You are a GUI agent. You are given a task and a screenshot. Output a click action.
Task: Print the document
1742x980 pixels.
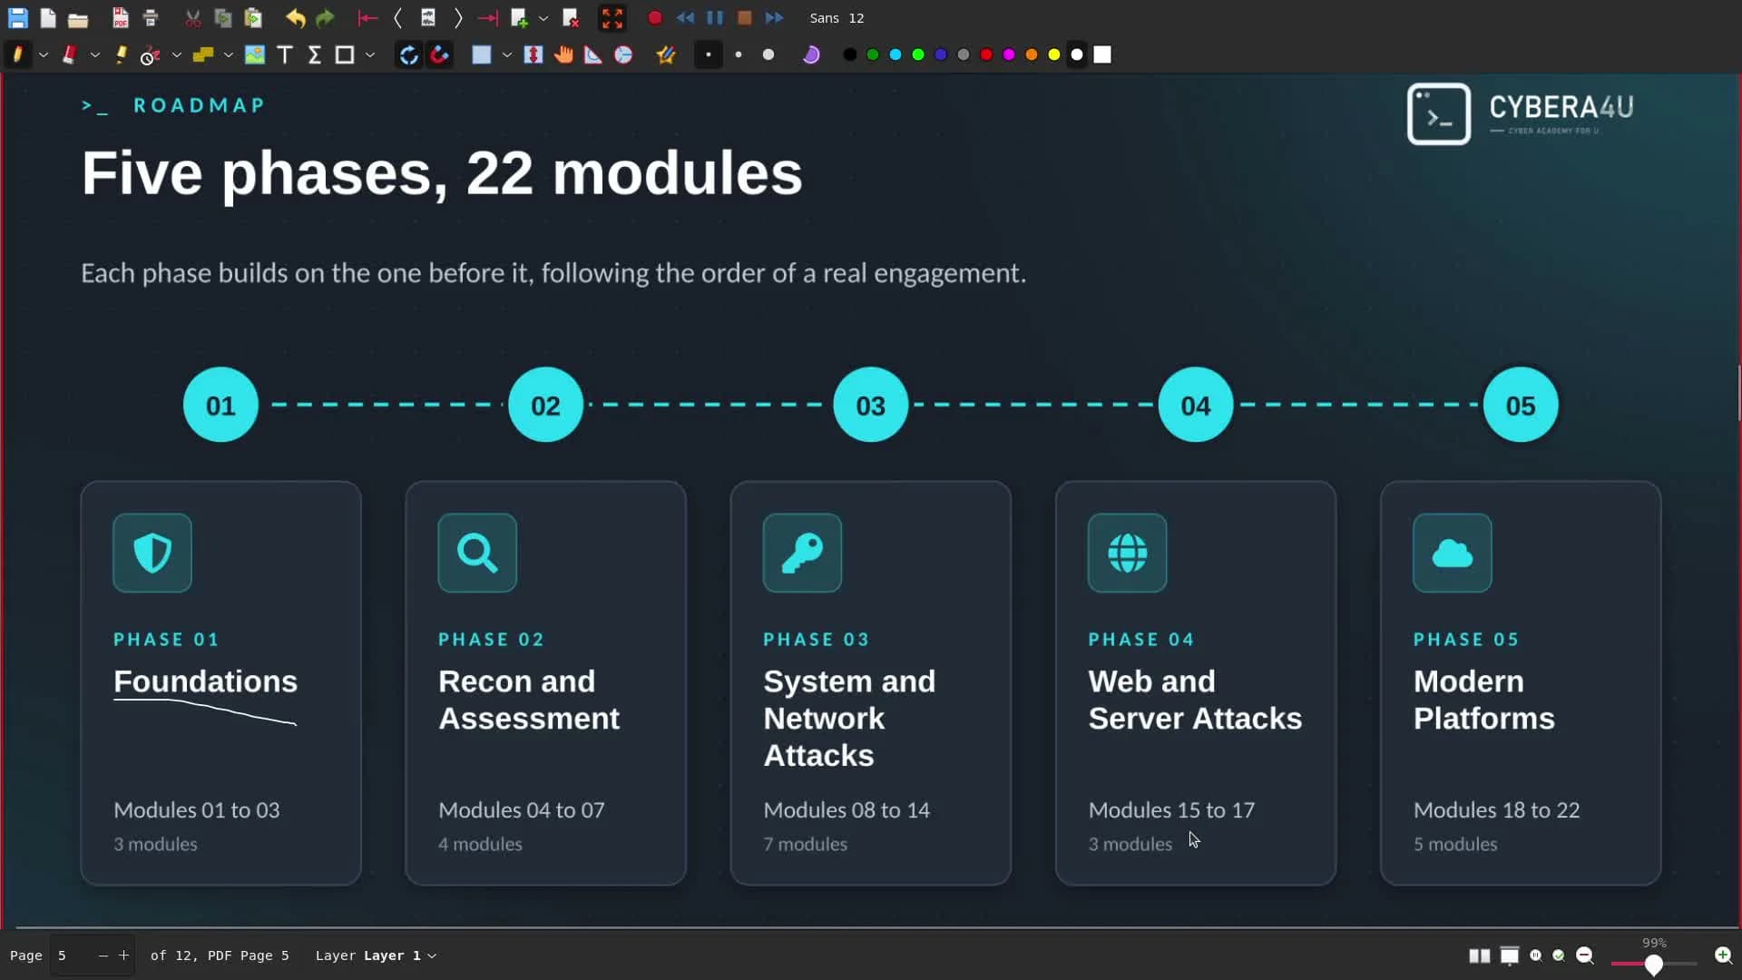tap(151, 18)
